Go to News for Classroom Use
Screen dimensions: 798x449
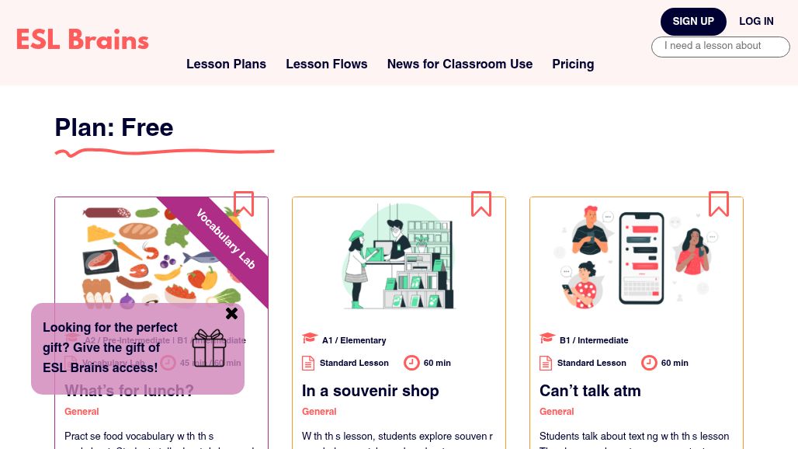[x=460, y=64]
